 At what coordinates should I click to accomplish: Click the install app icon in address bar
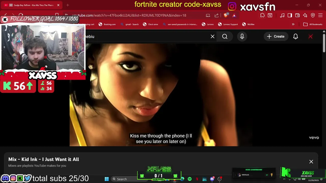(x=208, y=15)
